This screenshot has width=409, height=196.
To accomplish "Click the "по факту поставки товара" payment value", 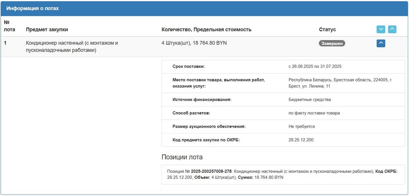I will click(x=314, y=113).
